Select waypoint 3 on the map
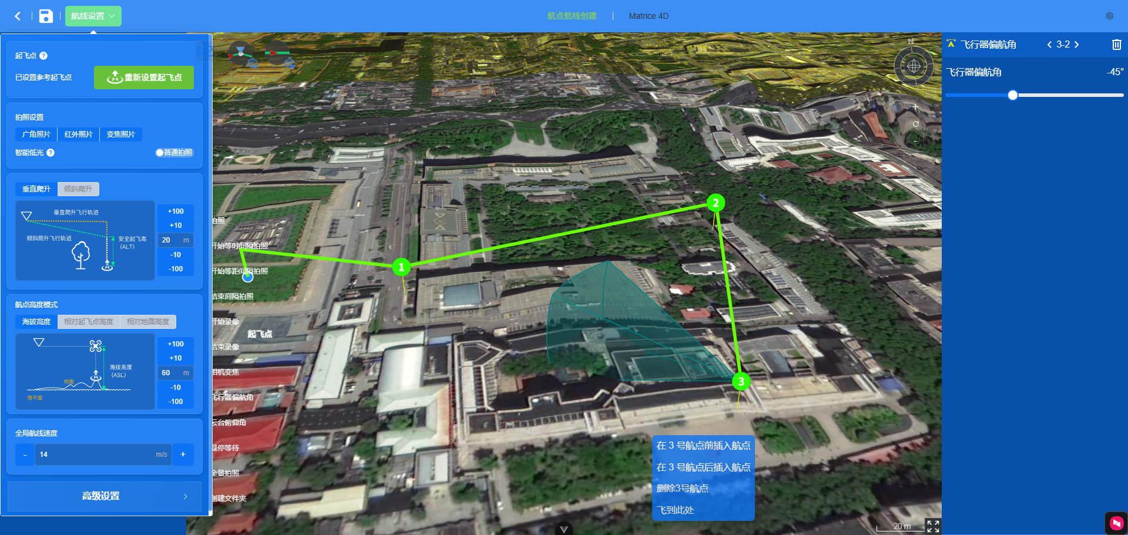Screen dimensions: 1128x535 (741, 382)
